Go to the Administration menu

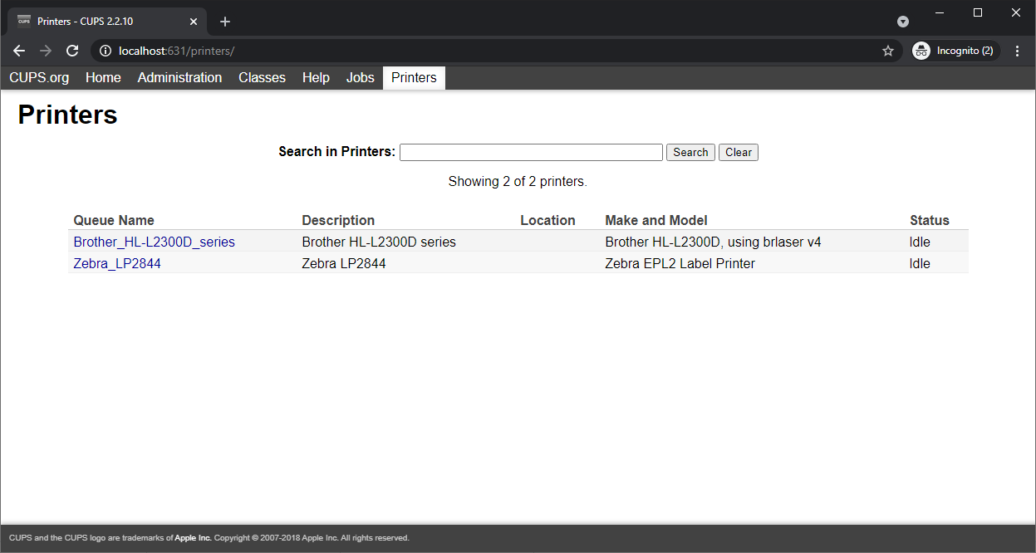coord(179,78)
